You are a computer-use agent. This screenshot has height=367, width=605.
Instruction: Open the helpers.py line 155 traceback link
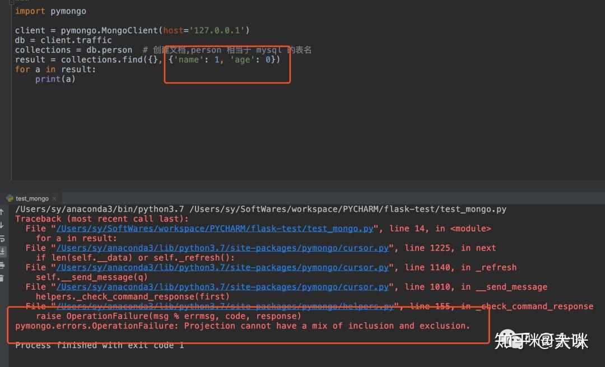coord(225,306)
